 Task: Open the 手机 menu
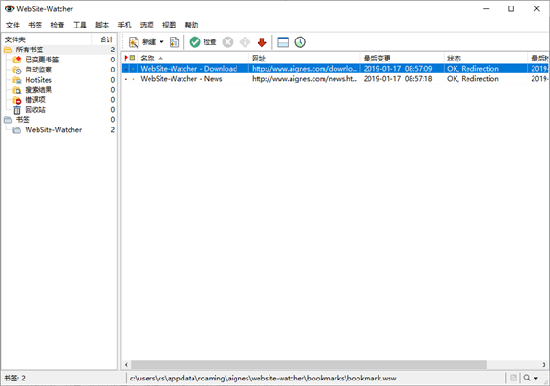click(124, 25)
